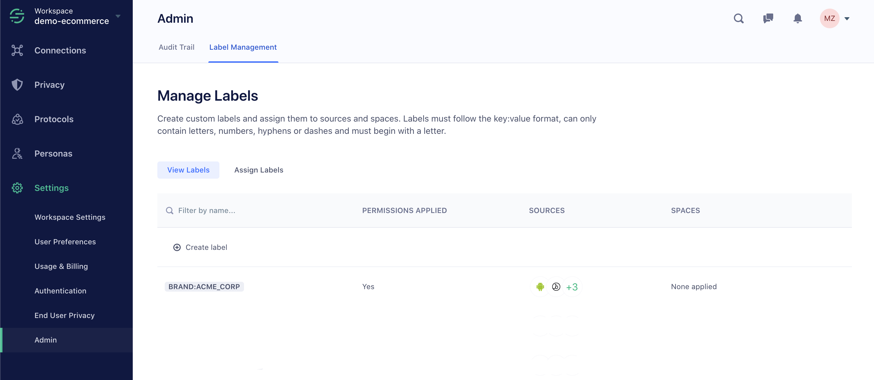Go to Usage & Billing settings
874x380 pixels.
[x=61, y=266]
